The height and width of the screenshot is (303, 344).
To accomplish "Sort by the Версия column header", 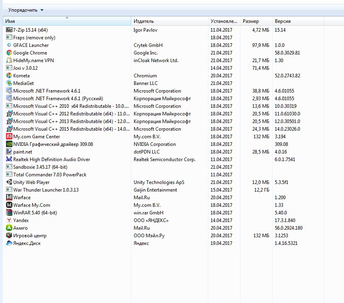I will pyautogui.click(x=298, y=21).
